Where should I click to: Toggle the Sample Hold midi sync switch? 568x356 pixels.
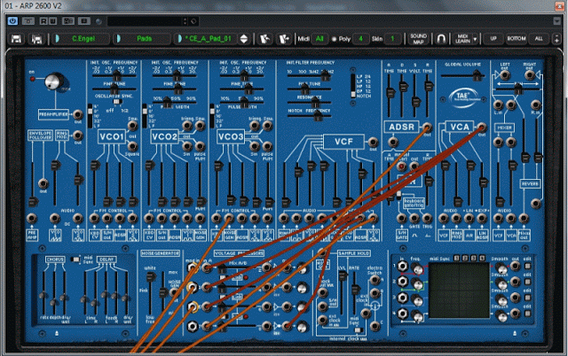[x=358, y=330]
